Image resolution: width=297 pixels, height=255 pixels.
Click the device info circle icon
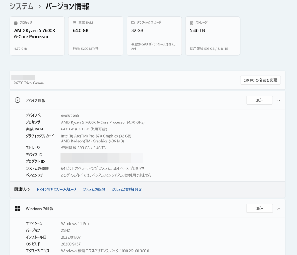point(17,100)
